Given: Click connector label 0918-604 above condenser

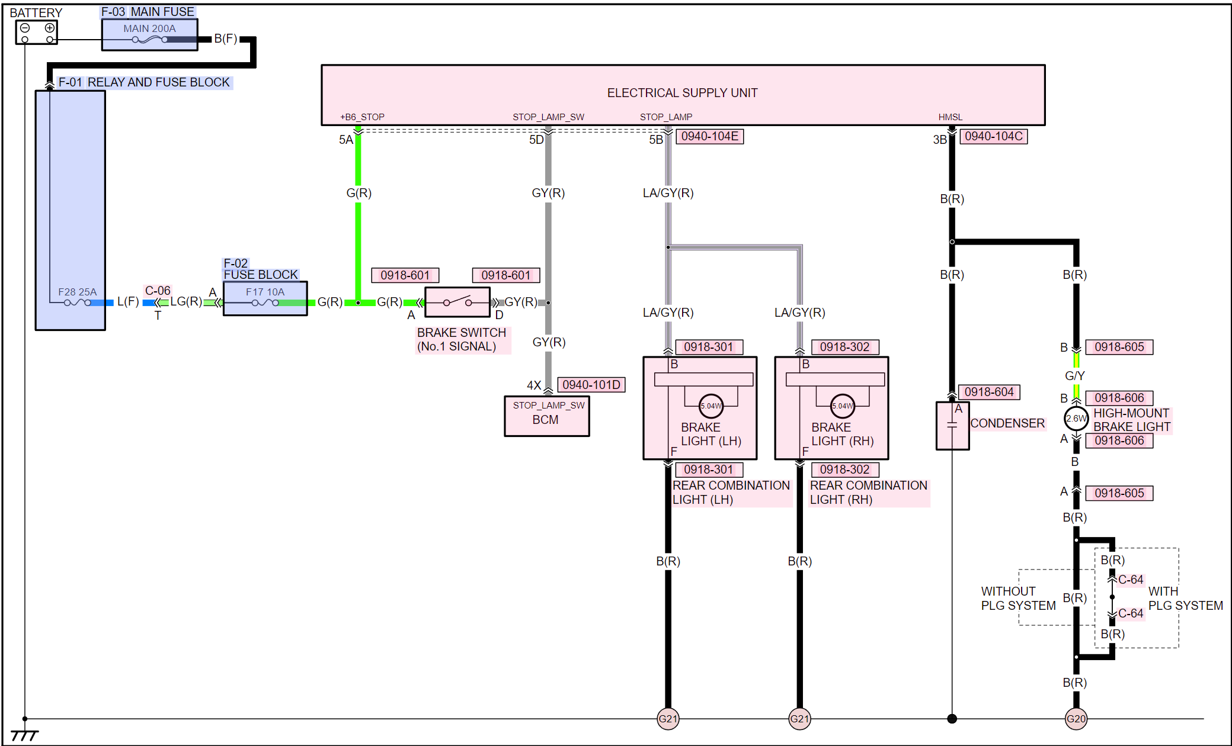Looking at the screenshot, I should tap(988, 392).
